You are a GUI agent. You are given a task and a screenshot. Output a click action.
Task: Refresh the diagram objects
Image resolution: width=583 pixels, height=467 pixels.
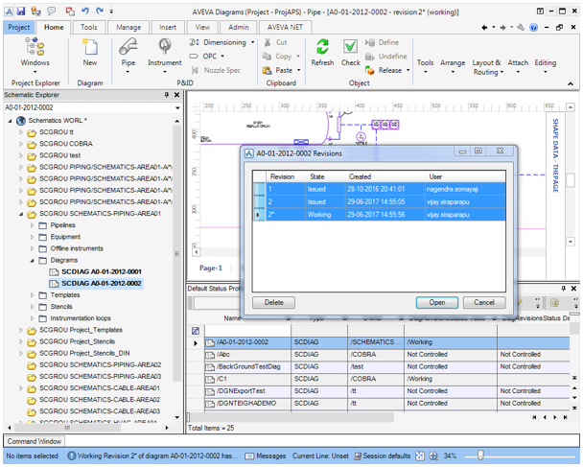322,52
